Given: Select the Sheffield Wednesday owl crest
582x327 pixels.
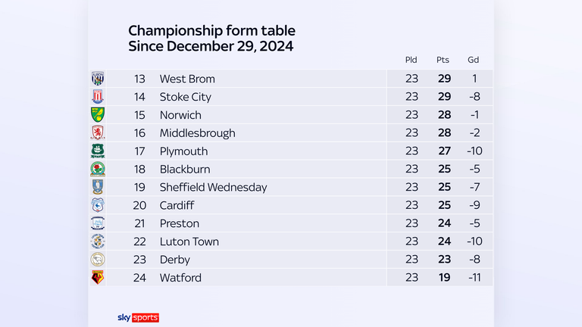Looking at the screenshot, I should click(x=98, y=187).
